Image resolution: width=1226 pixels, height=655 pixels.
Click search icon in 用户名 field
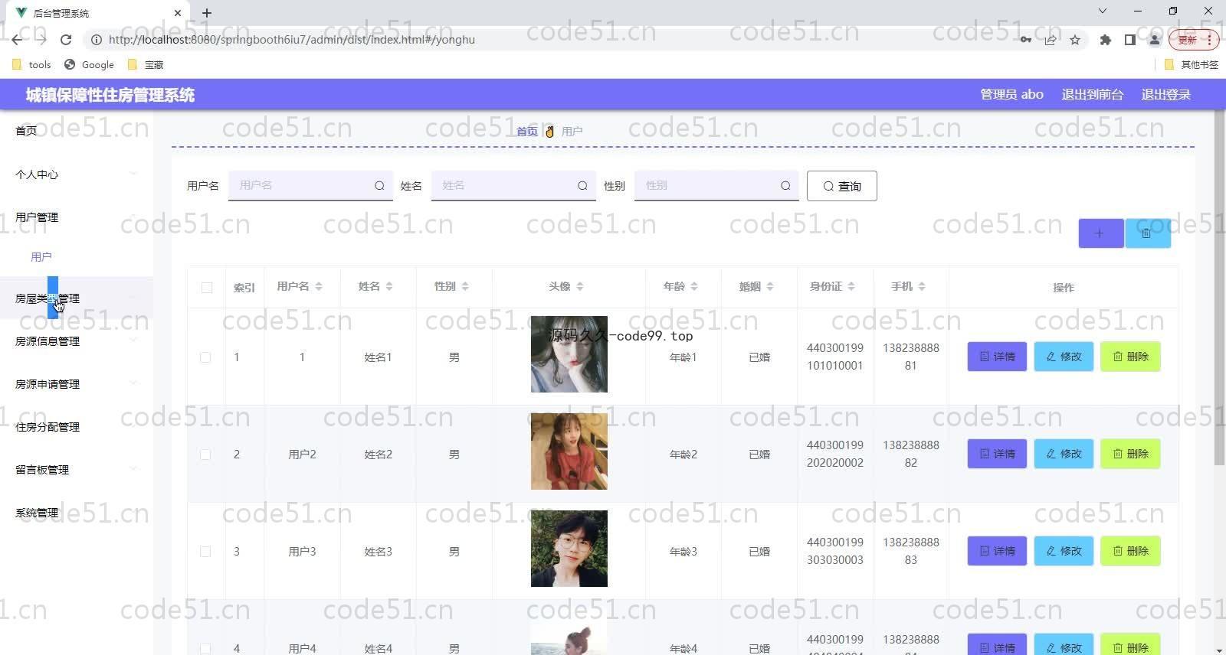(x=379, y=186)
